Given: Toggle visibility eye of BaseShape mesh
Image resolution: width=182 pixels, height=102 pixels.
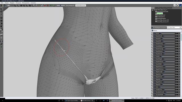Looking at the screenshot, I should 156,13.
